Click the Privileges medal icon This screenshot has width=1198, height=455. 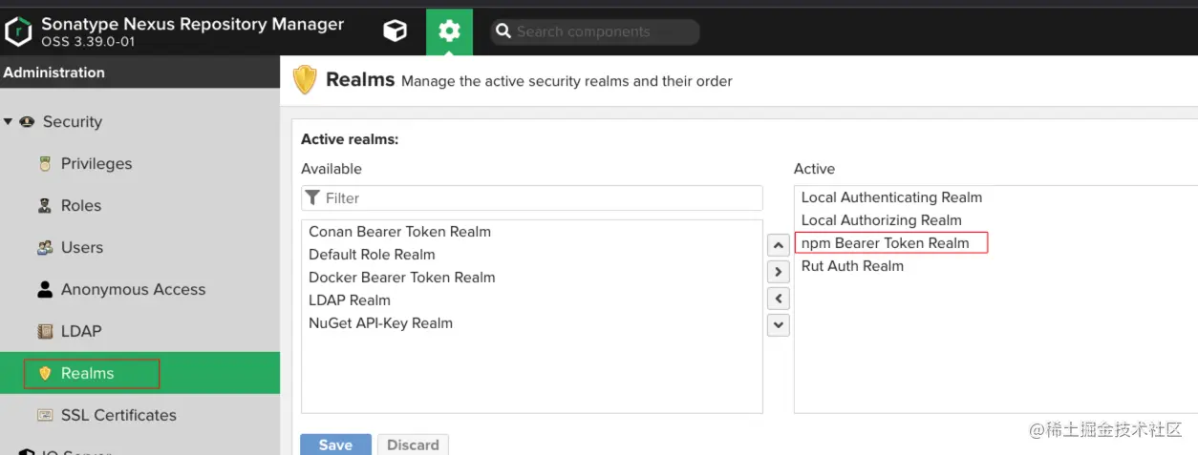[x=45, y=164]
